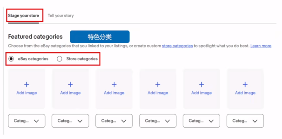Open the fifth Category dropdown

point(201,121)
